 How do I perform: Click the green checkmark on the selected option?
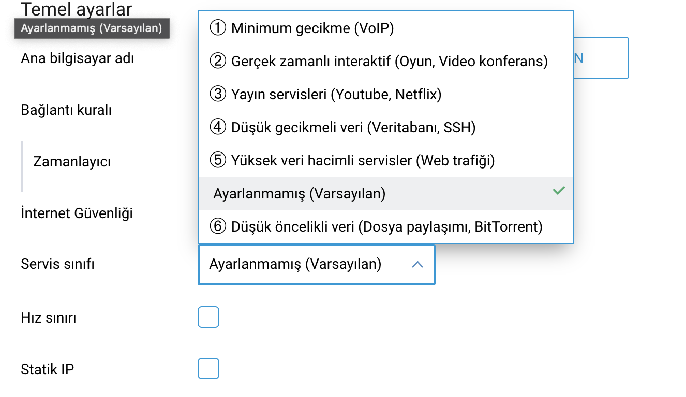tap(558, 191)
